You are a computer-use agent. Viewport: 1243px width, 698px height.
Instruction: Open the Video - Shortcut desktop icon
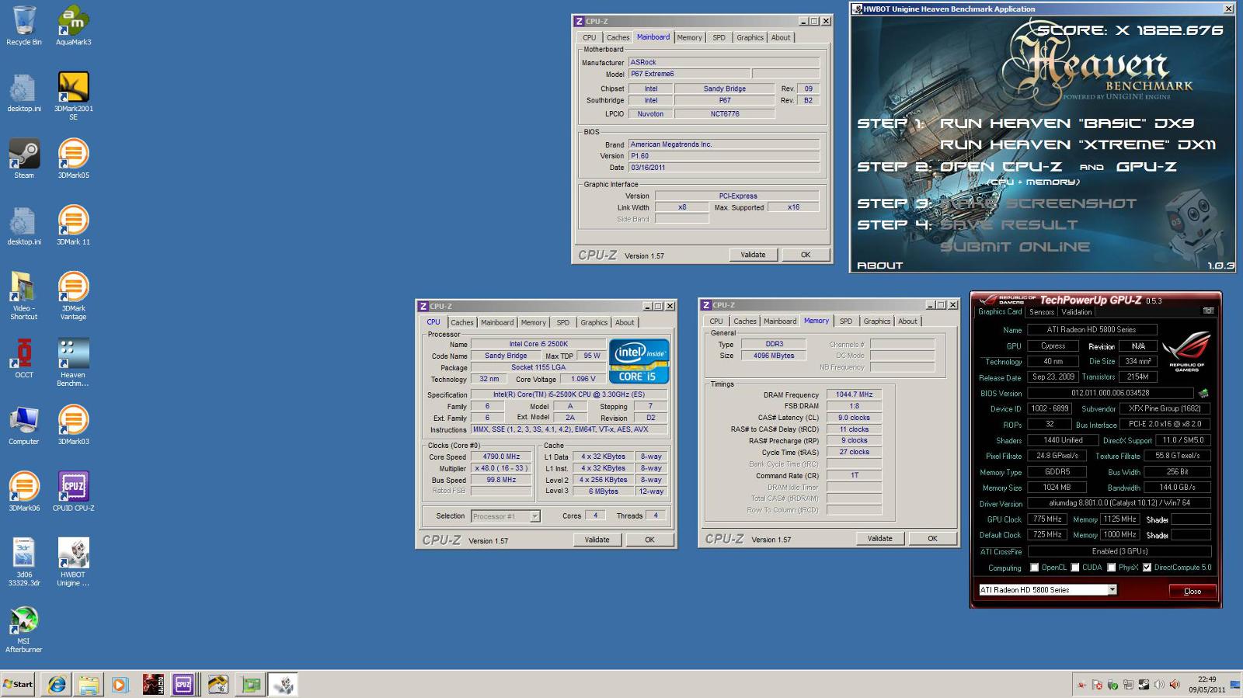(24, 296)
